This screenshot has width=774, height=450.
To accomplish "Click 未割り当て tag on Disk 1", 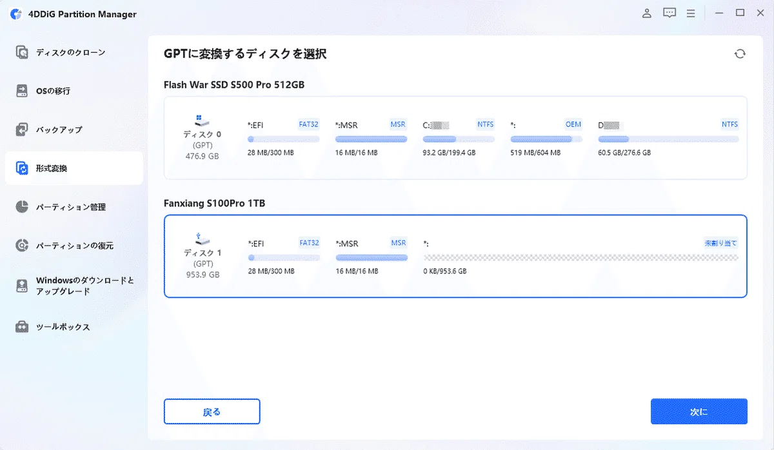I will click(x=721, y=243).
